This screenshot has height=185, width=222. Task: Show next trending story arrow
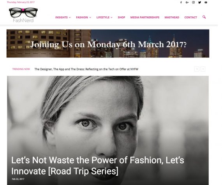pos(203,69)
